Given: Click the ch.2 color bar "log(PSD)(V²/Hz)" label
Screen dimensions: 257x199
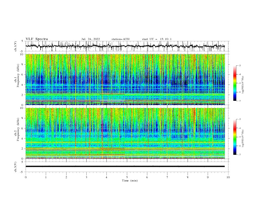Looking at the screenshot, I should (243, 138).
